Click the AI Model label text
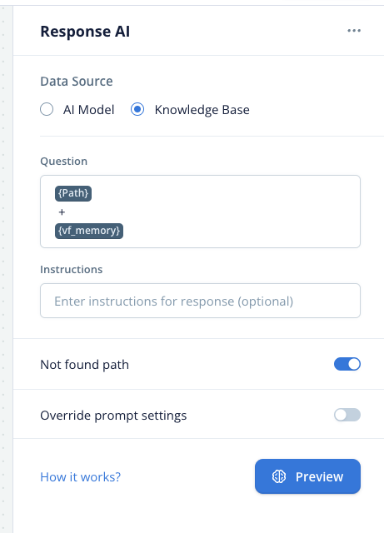 [x=89, y=110]
